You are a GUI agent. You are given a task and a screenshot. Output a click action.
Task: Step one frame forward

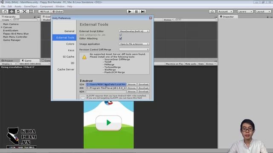tap(143, 11)
